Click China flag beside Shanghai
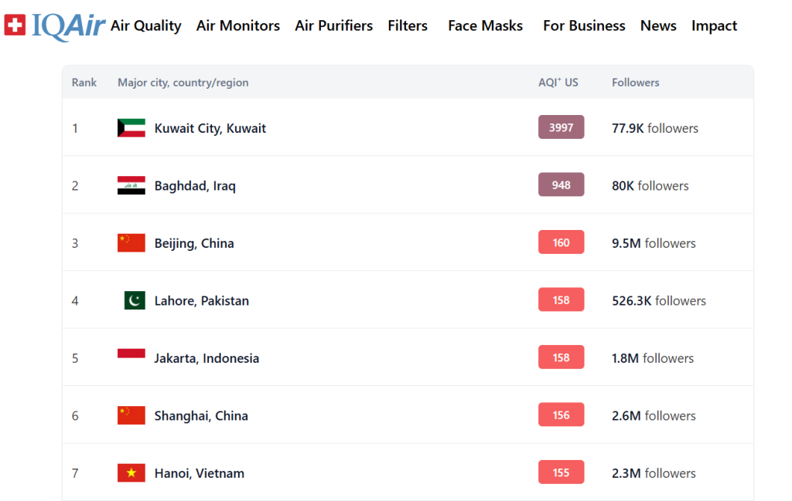 pyautogui.click(x=131, y=415)
